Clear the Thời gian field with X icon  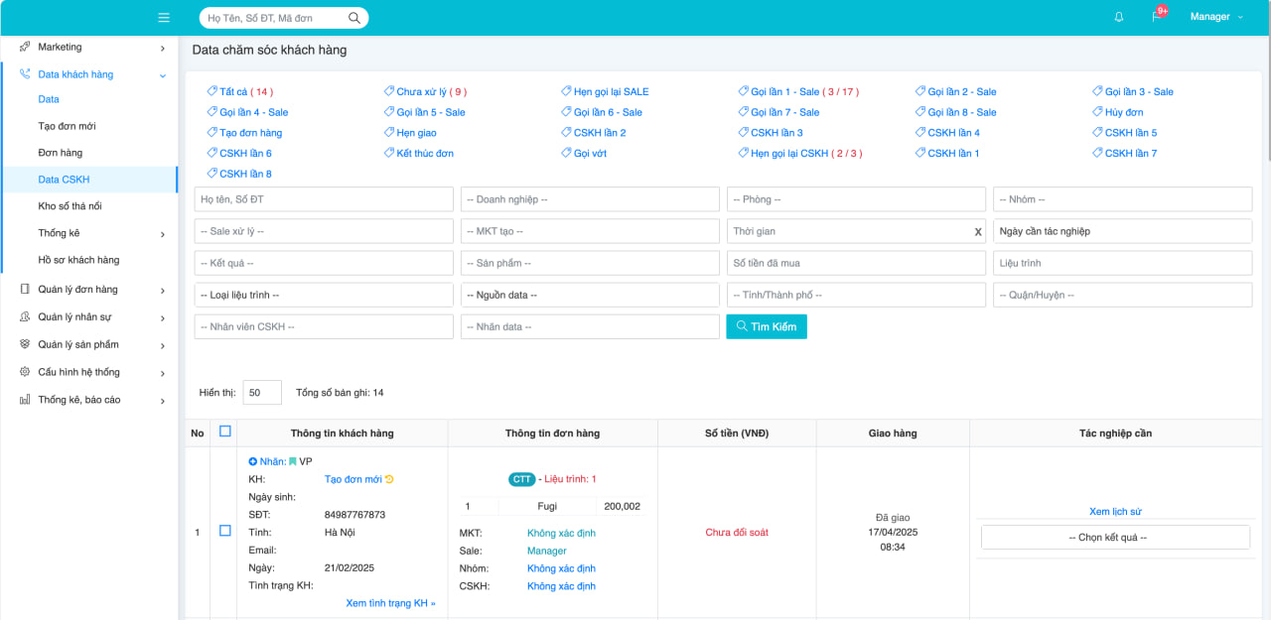977,231
